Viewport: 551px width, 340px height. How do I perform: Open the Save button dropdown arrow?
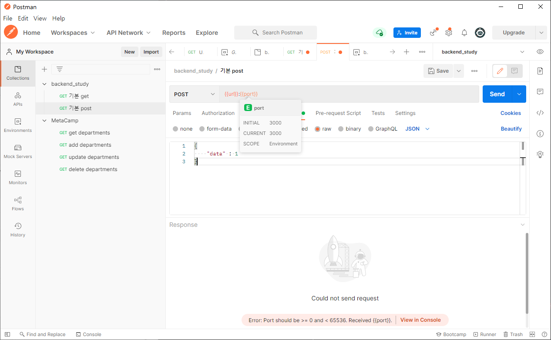[x=459, y=71]
